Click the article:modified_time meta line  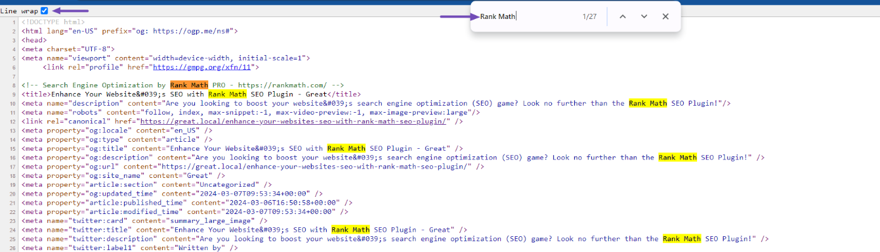coord(184,211)
